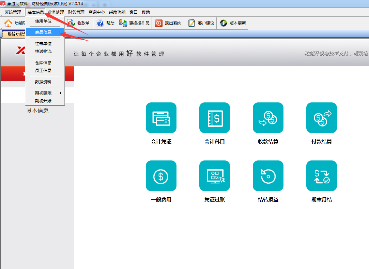
Task: Open the 辅助功能 menu
Action: tap(117, 12)
